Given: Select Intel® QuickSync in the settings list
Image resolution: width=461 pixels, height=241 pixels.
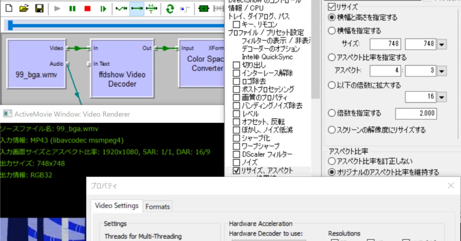Looking at the screenshot, I should (x=267, y=57).
